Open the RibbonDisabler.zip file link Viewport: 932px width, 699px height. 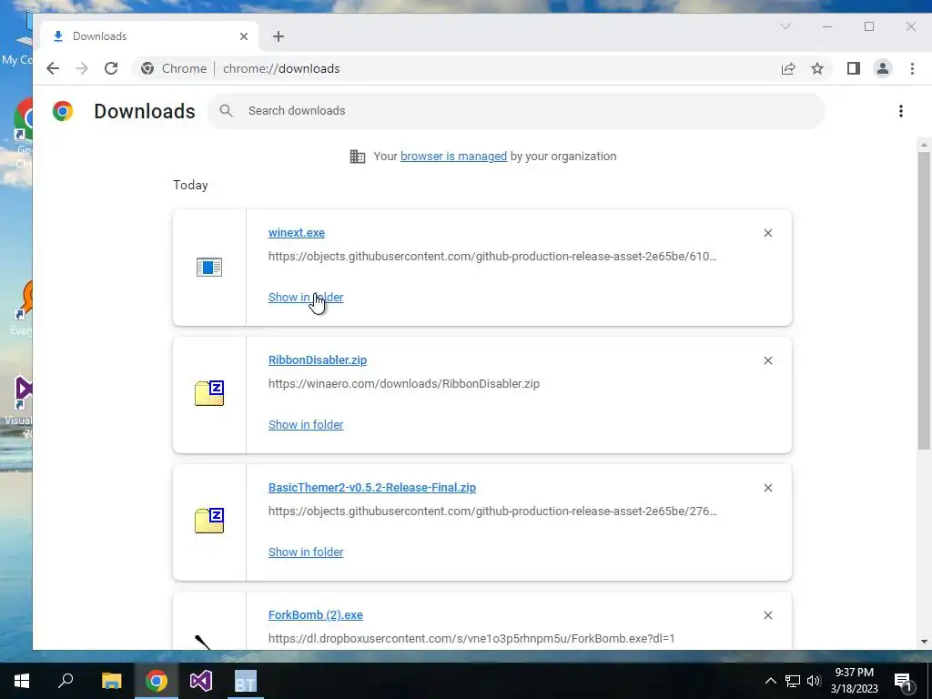coord(318,360)
